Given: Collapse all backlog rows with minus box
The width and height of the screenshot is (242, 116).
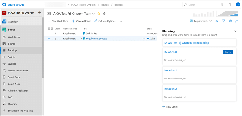Looking at the screenshot, I should [x=52, y=28].
